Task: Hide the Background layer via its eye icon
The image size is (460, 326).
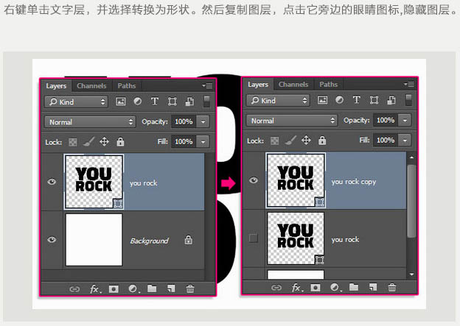Action: coord(52,240)
